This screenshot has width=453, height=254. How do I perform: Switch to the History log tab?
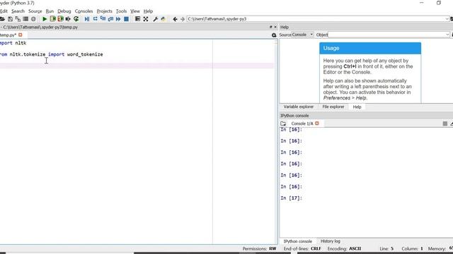[331, 241]
